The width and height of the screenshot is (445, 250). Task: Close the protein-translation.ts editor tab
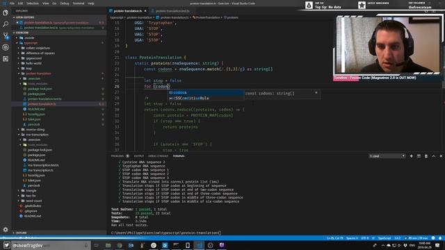(145, 11)
